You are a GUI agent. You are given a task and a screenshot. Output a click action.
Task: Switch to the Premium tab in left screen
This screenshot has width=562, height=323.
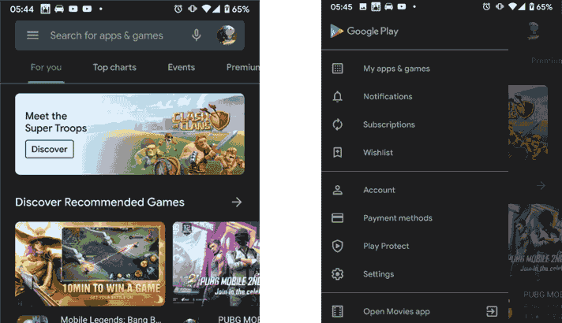pos(242,67)
